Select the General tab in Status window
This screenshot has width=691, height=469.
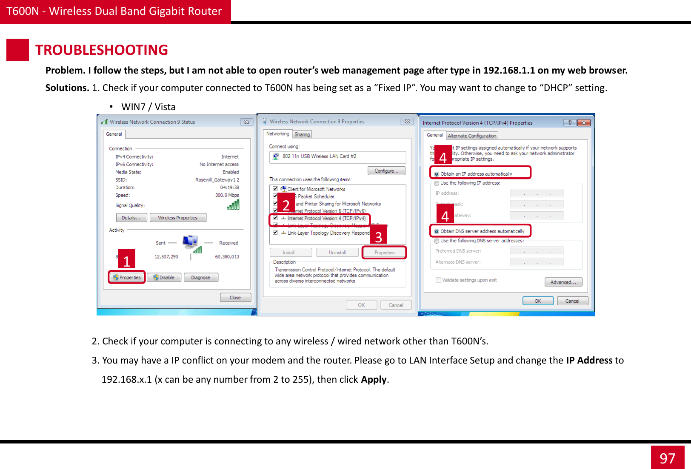click(x=114, y=134)
